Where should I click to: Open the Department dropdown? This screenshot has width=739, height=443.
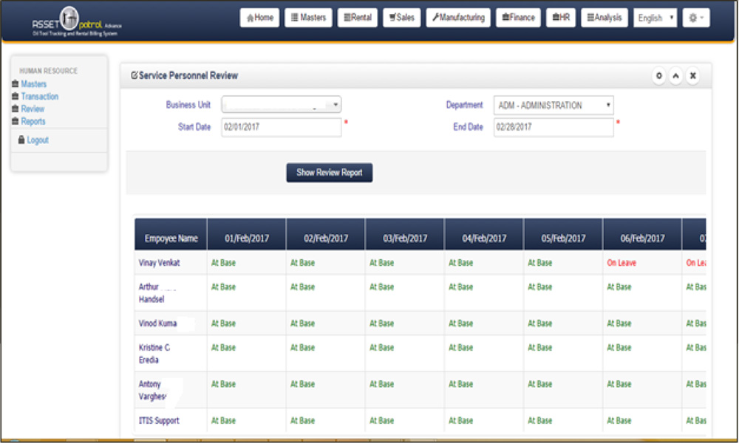(x=554, y=106)
